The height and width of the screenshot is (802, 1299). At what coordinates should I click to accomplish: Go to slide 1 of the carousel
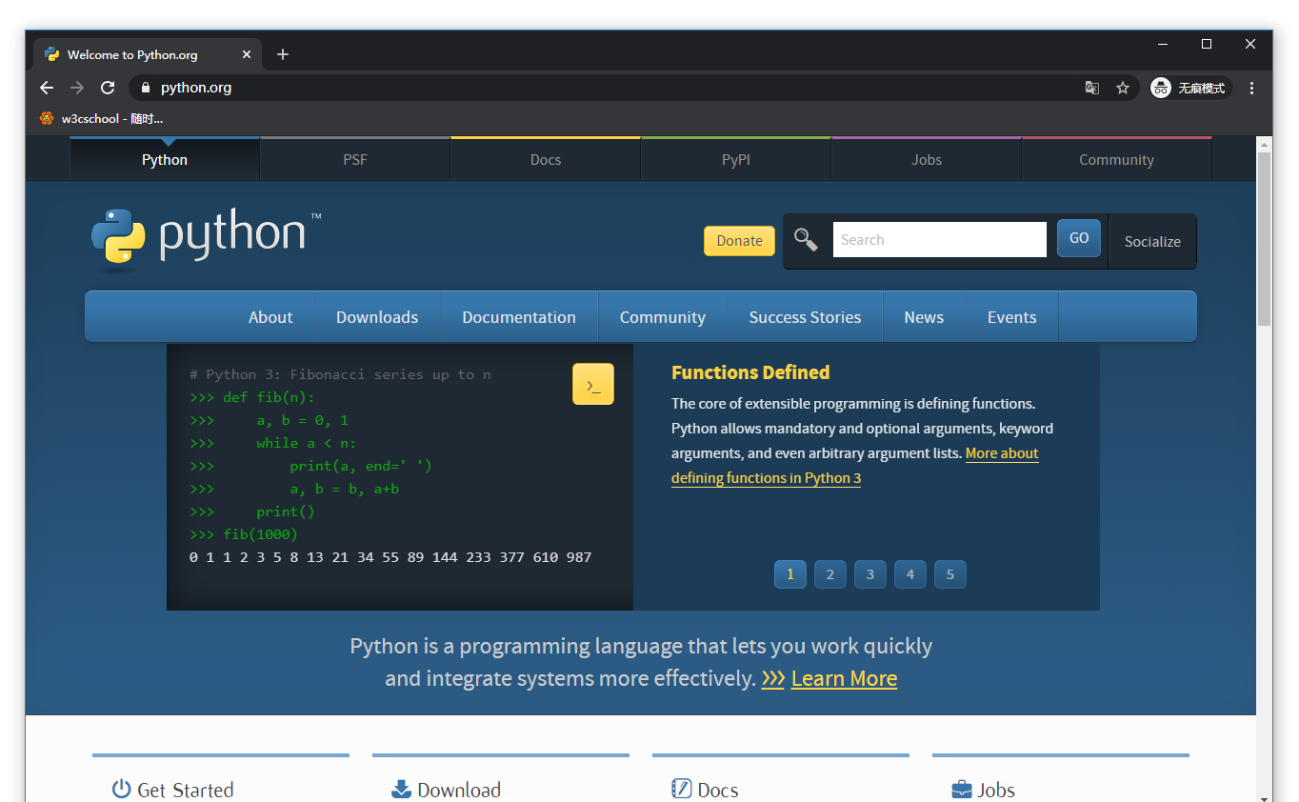coord(790,574)
